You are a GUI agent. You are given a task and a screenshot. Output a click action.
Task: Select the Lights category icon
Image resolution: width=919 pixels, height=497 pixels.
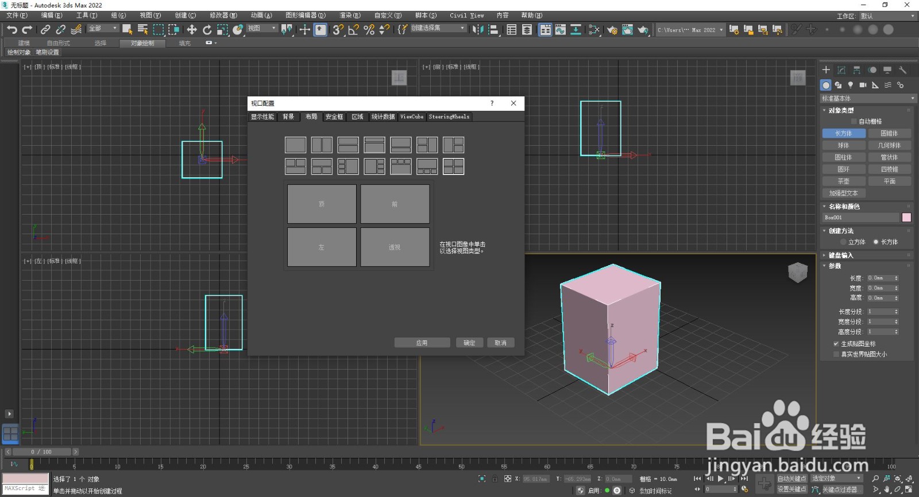(x=851, y=85)
